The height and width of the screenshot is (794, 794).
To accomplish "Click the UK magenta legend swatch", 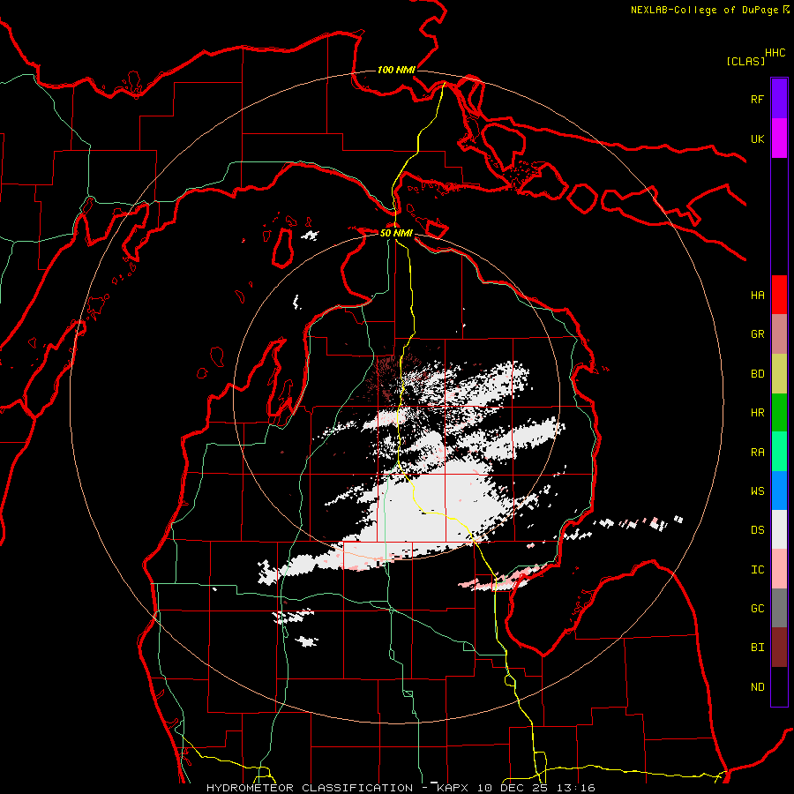I will tap(779, 139).
